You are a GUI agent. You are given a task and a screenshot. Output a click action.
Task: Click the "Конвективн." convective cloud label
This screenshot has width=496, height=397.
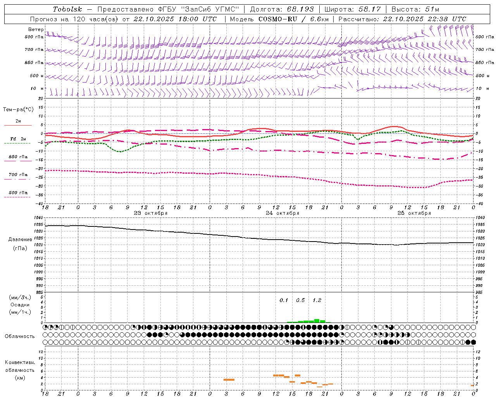(x=20, y=362)
